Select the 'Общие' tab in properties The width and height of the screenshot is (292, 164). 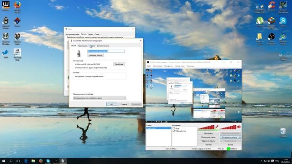[x=73, y=46]
